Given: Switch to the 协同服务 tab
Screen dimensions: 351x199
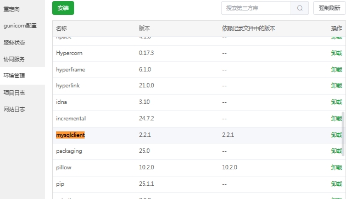Looking at the screenshot, I should tap(14, 59).
